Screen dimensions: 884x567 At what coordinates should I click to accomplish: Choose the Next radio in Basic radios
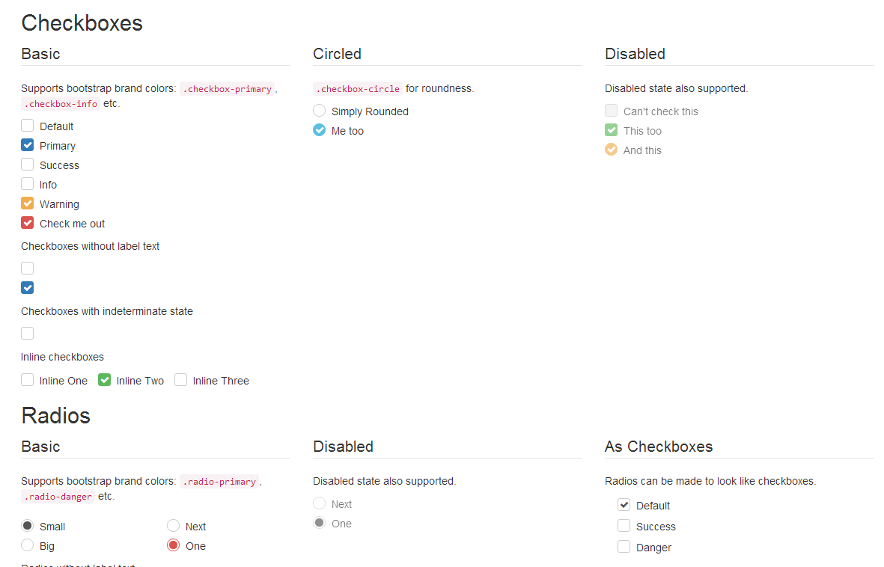click(x=173, y=526)
